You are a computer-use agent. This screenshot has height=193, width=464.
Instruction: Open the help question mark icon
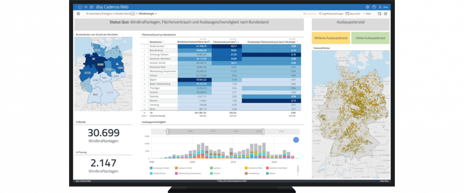coord(374,7)
